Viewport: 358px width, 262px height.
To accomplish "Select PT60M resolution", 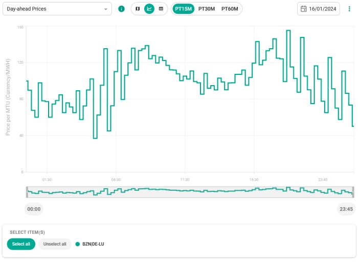I will pos(230,9).
